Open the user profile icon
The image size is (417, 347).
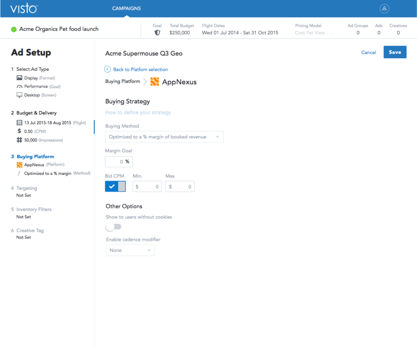point(384,9)
